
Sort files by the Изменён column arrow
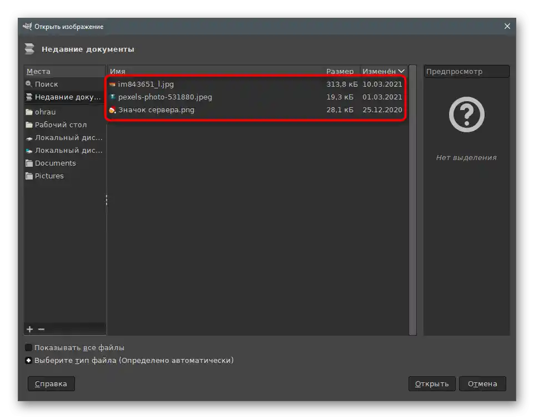401,71
